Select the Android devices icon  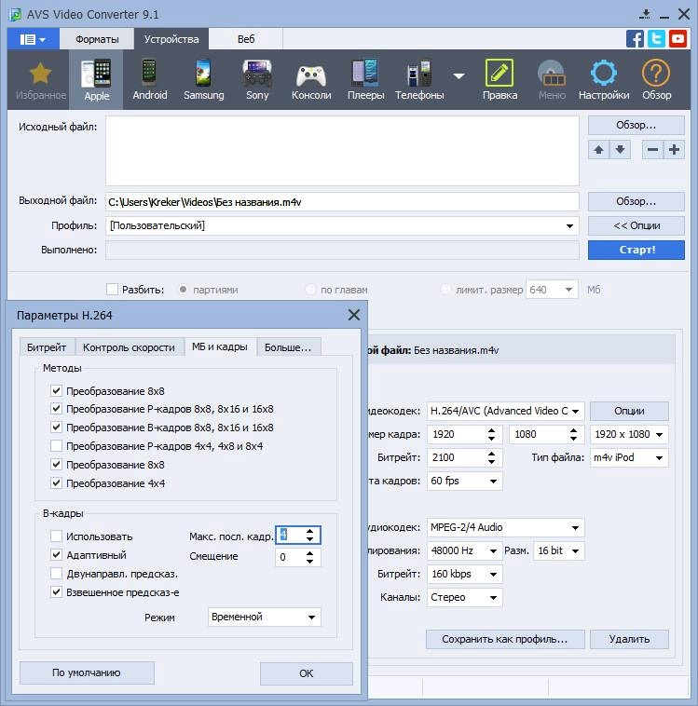(150, 80)
